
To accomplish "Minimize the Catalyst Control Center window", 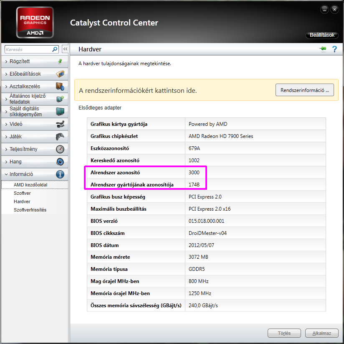I will [324, 10].
